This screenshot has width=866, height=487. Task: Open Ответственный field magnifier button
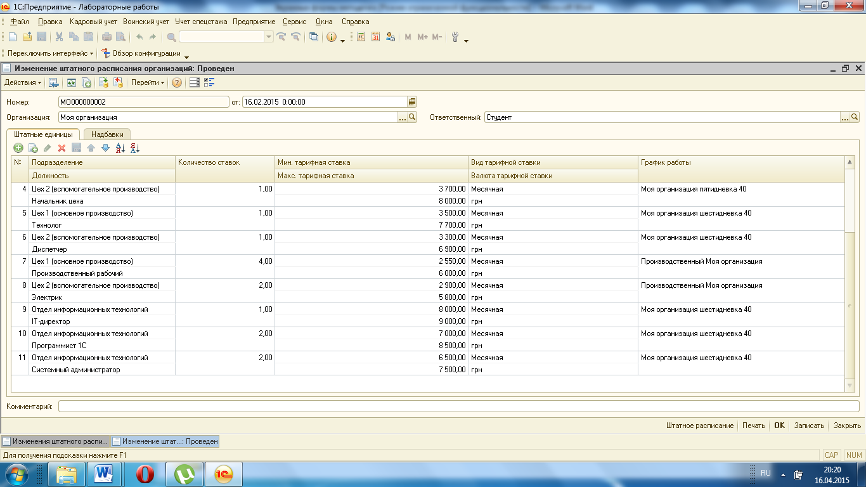coord(855,117)
